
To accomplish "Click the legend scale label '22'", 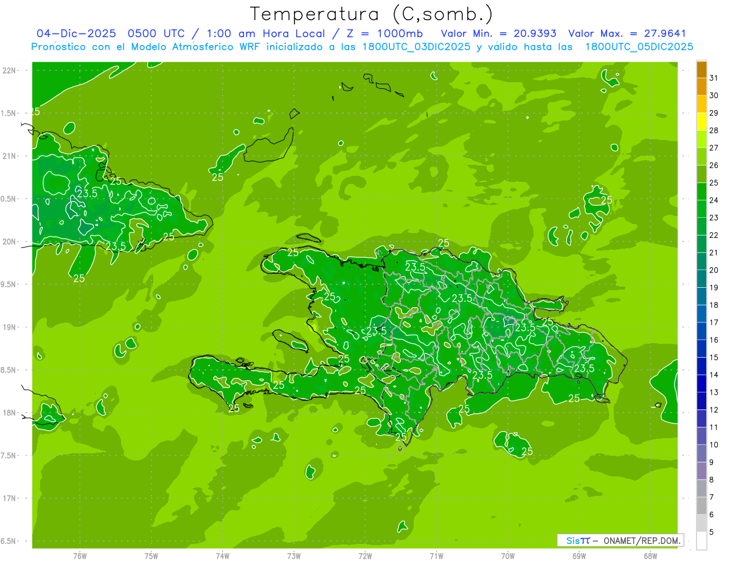I will pos(714,235).
